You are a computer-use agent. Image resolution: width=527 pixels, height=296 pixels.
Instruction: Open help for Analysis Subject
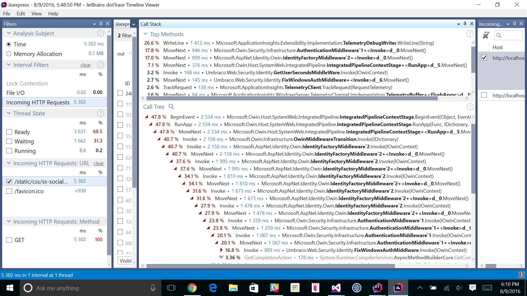click(x=100, y=33)
